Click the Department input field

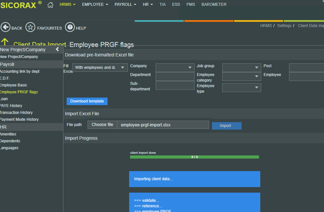click(175, 76)
